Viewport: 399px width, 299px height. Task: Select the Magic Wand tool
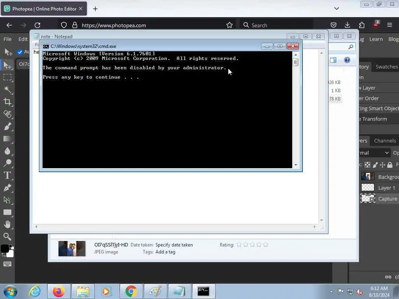(8, 90)
